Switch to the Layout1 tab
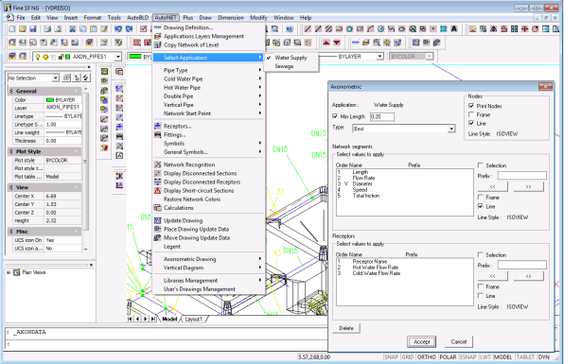The image size is (564, 364). point(193,319)
